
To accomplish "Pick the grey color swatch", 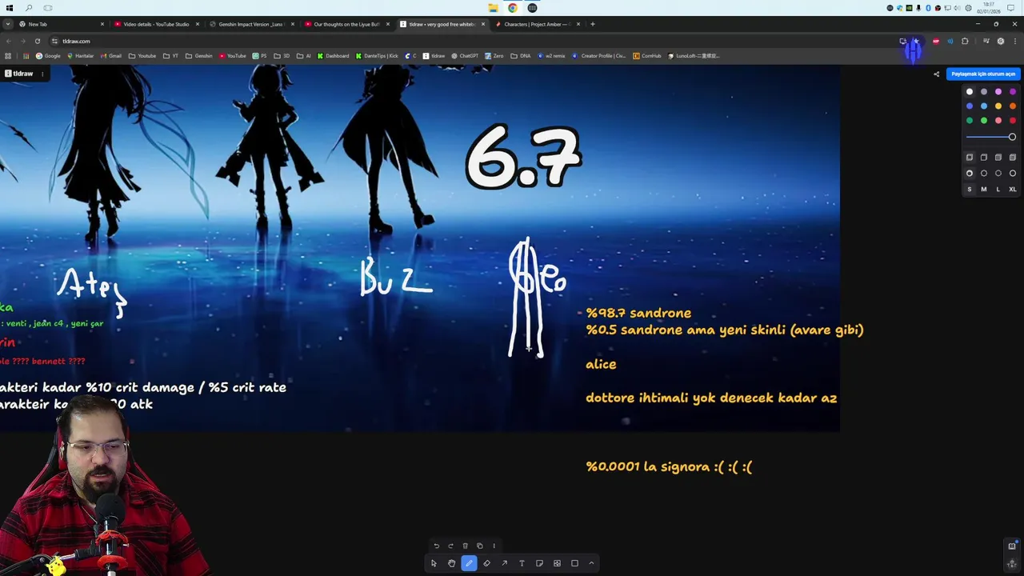I will [x=984, y=92].
